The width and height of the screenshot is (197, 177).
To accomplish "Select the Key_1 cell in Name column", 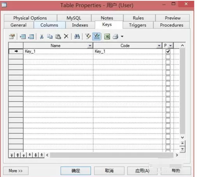I will tap(58, 51).
